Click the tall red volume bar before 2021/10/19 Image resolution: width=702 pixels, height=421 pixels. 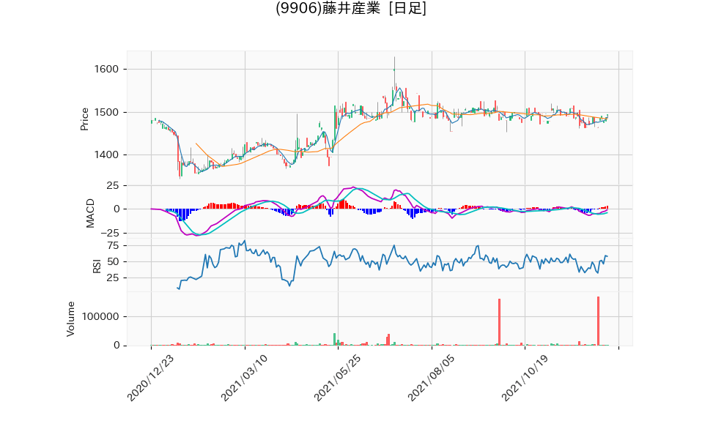(499, 322)
